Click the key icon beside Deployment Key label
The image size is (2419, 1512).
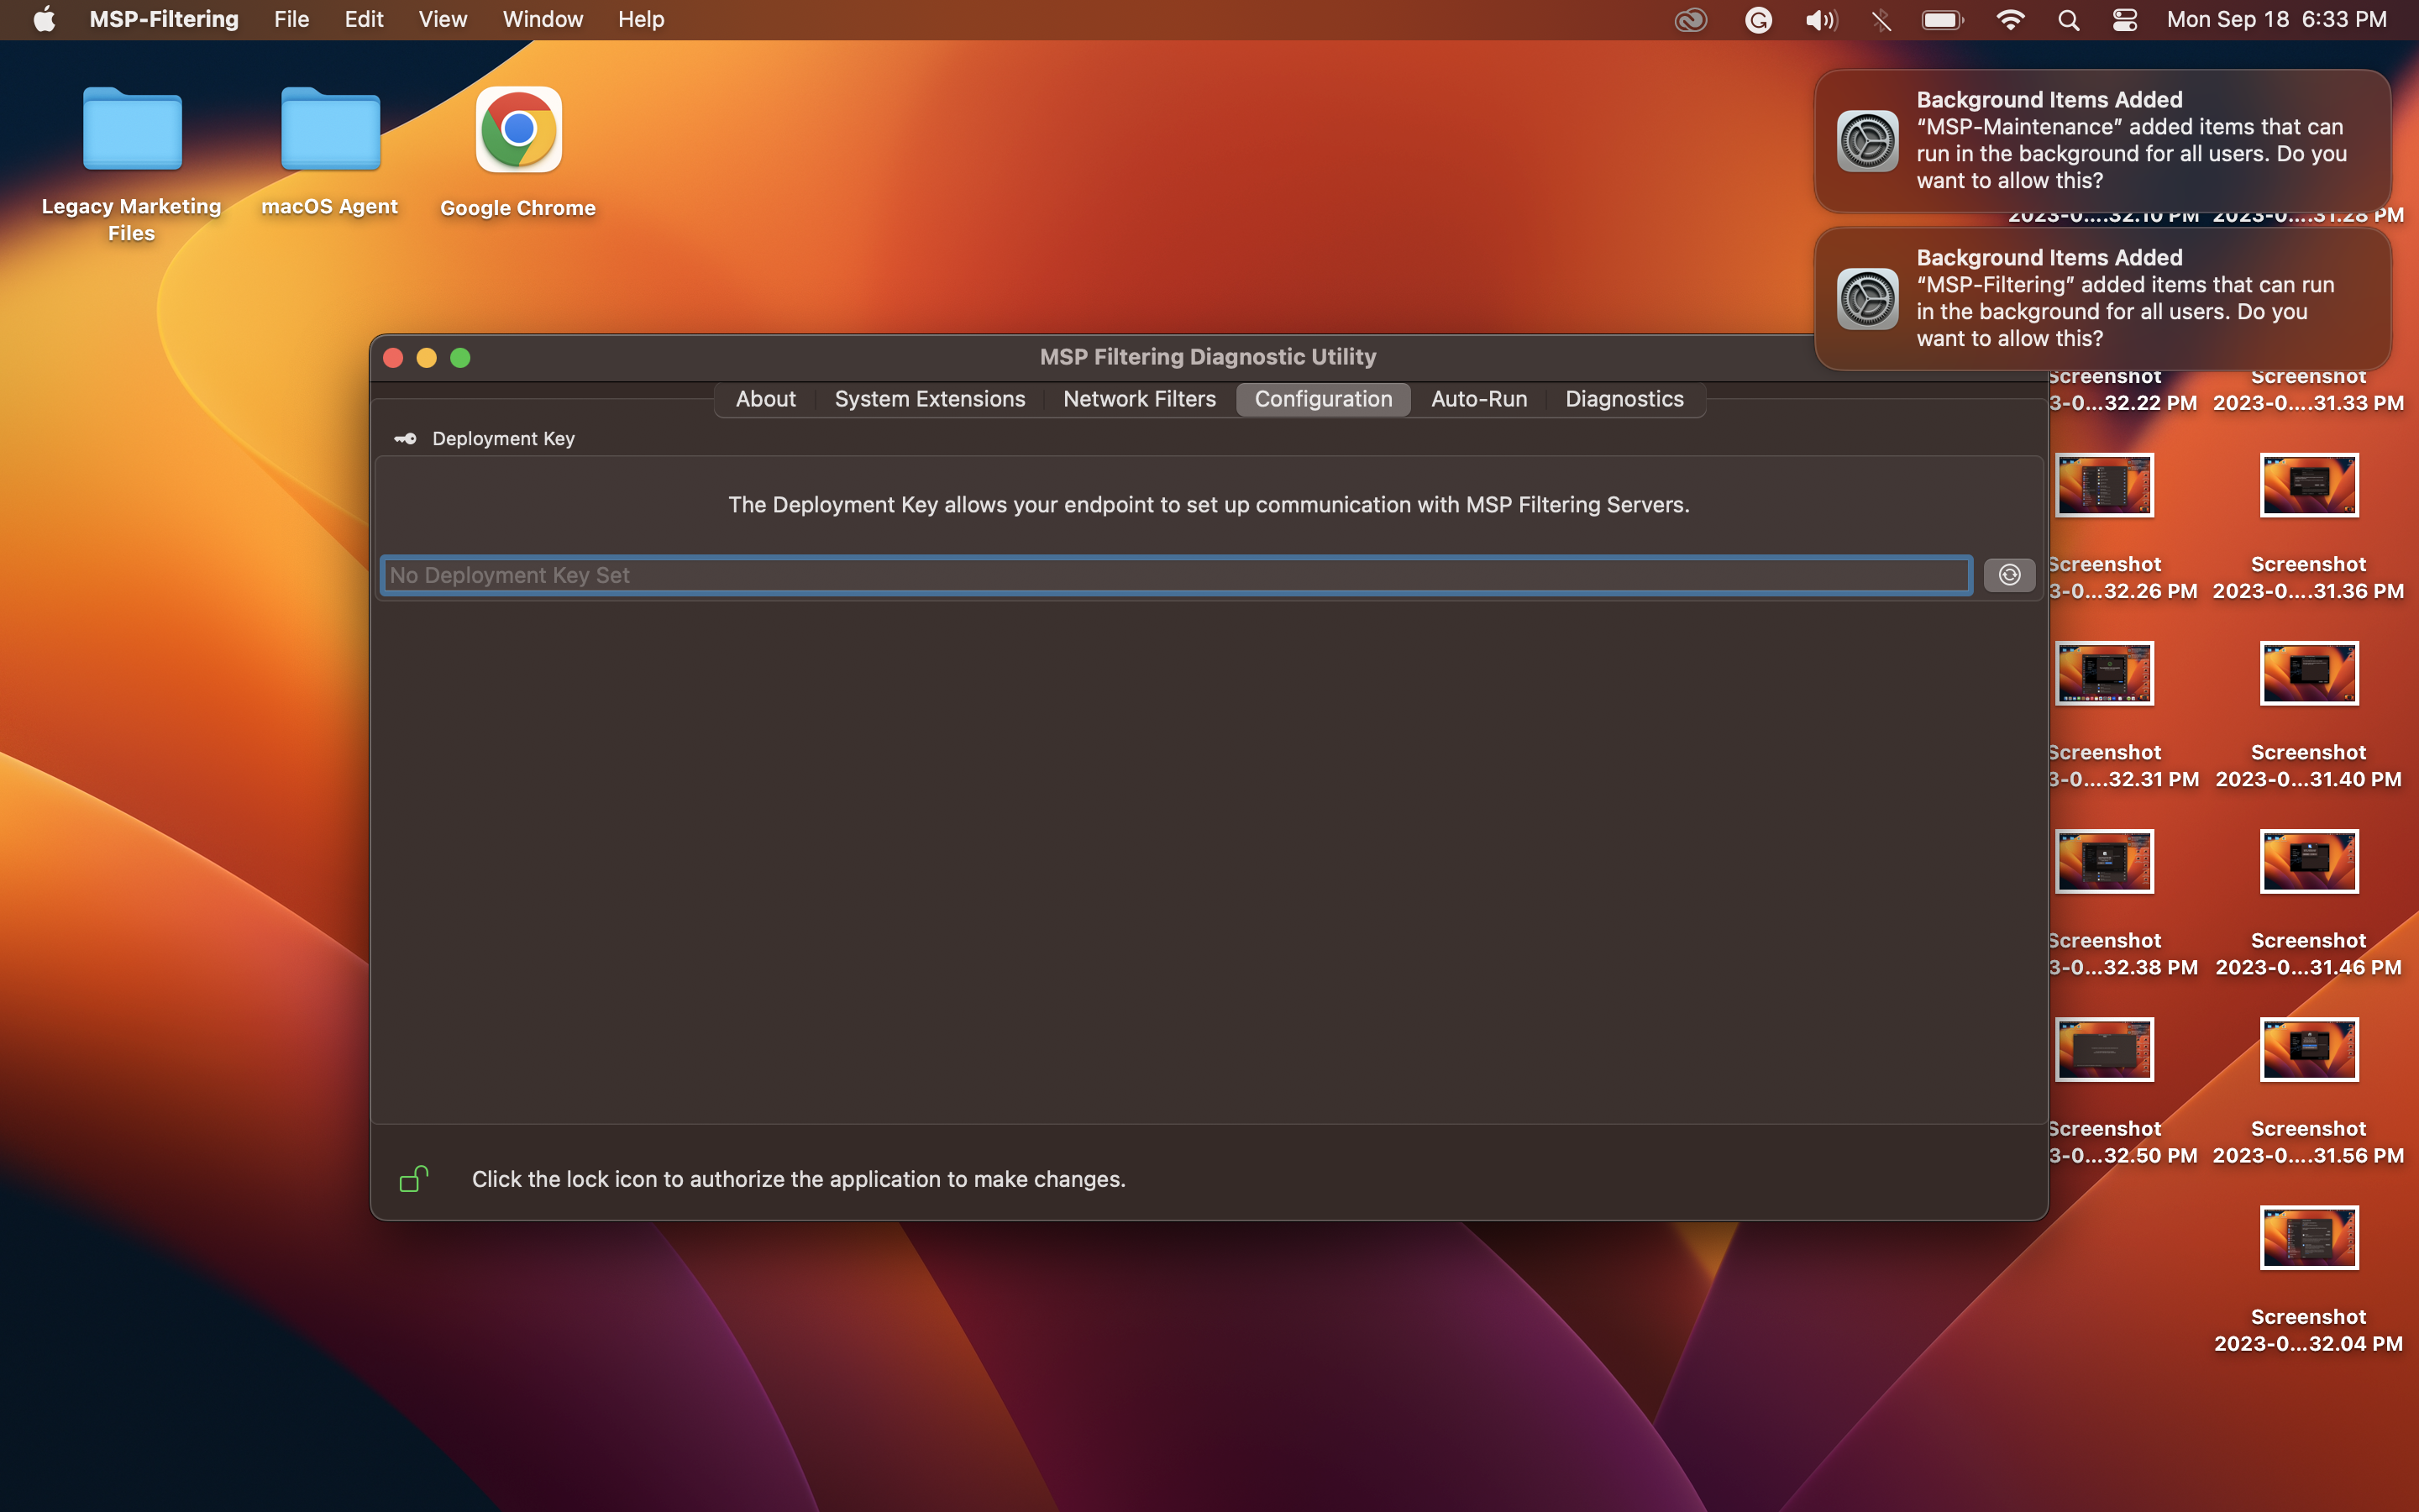click(x=406, y=438)
